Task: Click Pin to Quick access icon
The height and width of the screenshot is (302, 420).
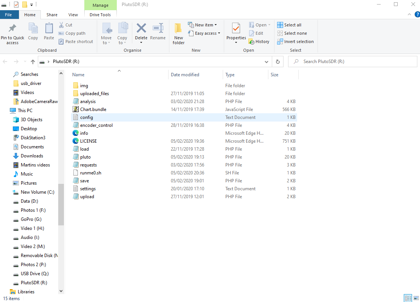Action: pyautogui.click(x=12, y=28)
